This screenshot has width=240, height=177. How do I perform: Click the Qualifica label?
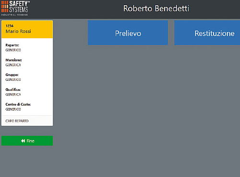point(13,90)
